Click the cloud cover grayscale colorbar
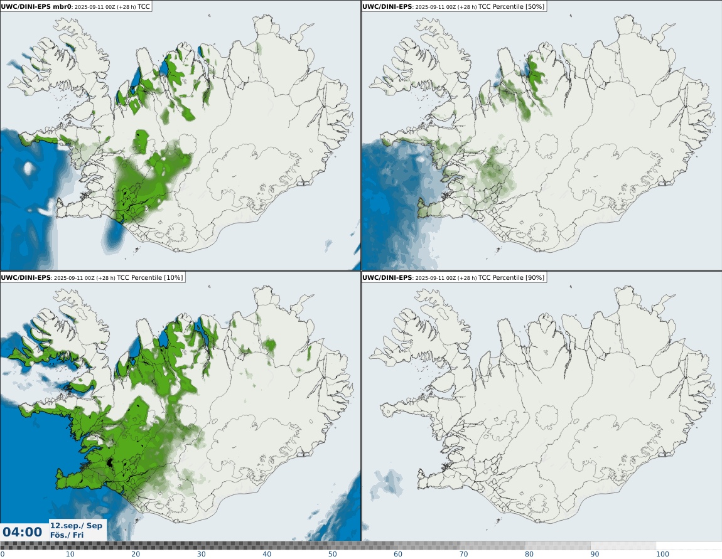Viewport: 722px width, 559px height. tap(361, 546)
